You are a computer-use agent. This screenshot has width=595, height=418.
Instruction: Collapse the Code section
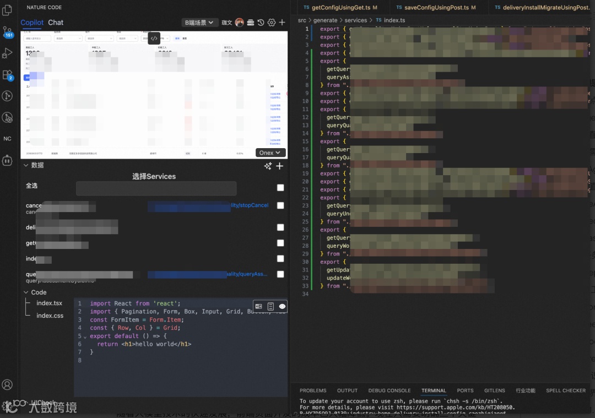click(x=26, y=292)
